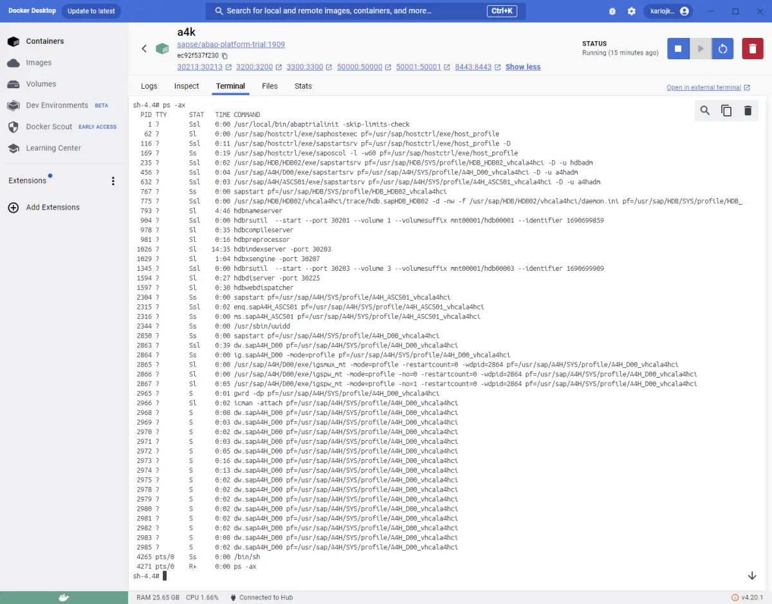Switch to the Files tab

(270, 86)
